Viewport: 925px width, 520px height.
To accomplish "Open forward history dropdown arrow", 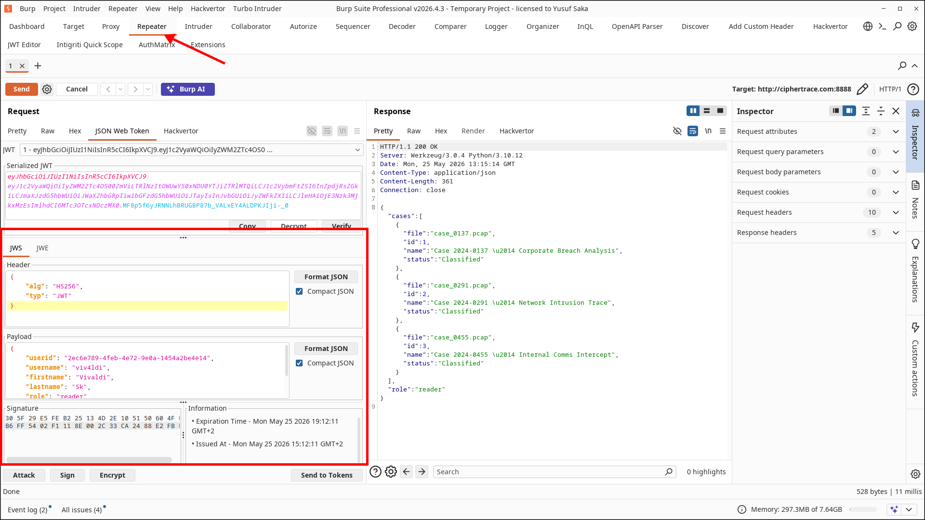I will pyautogui.click(x=148, y=89).
